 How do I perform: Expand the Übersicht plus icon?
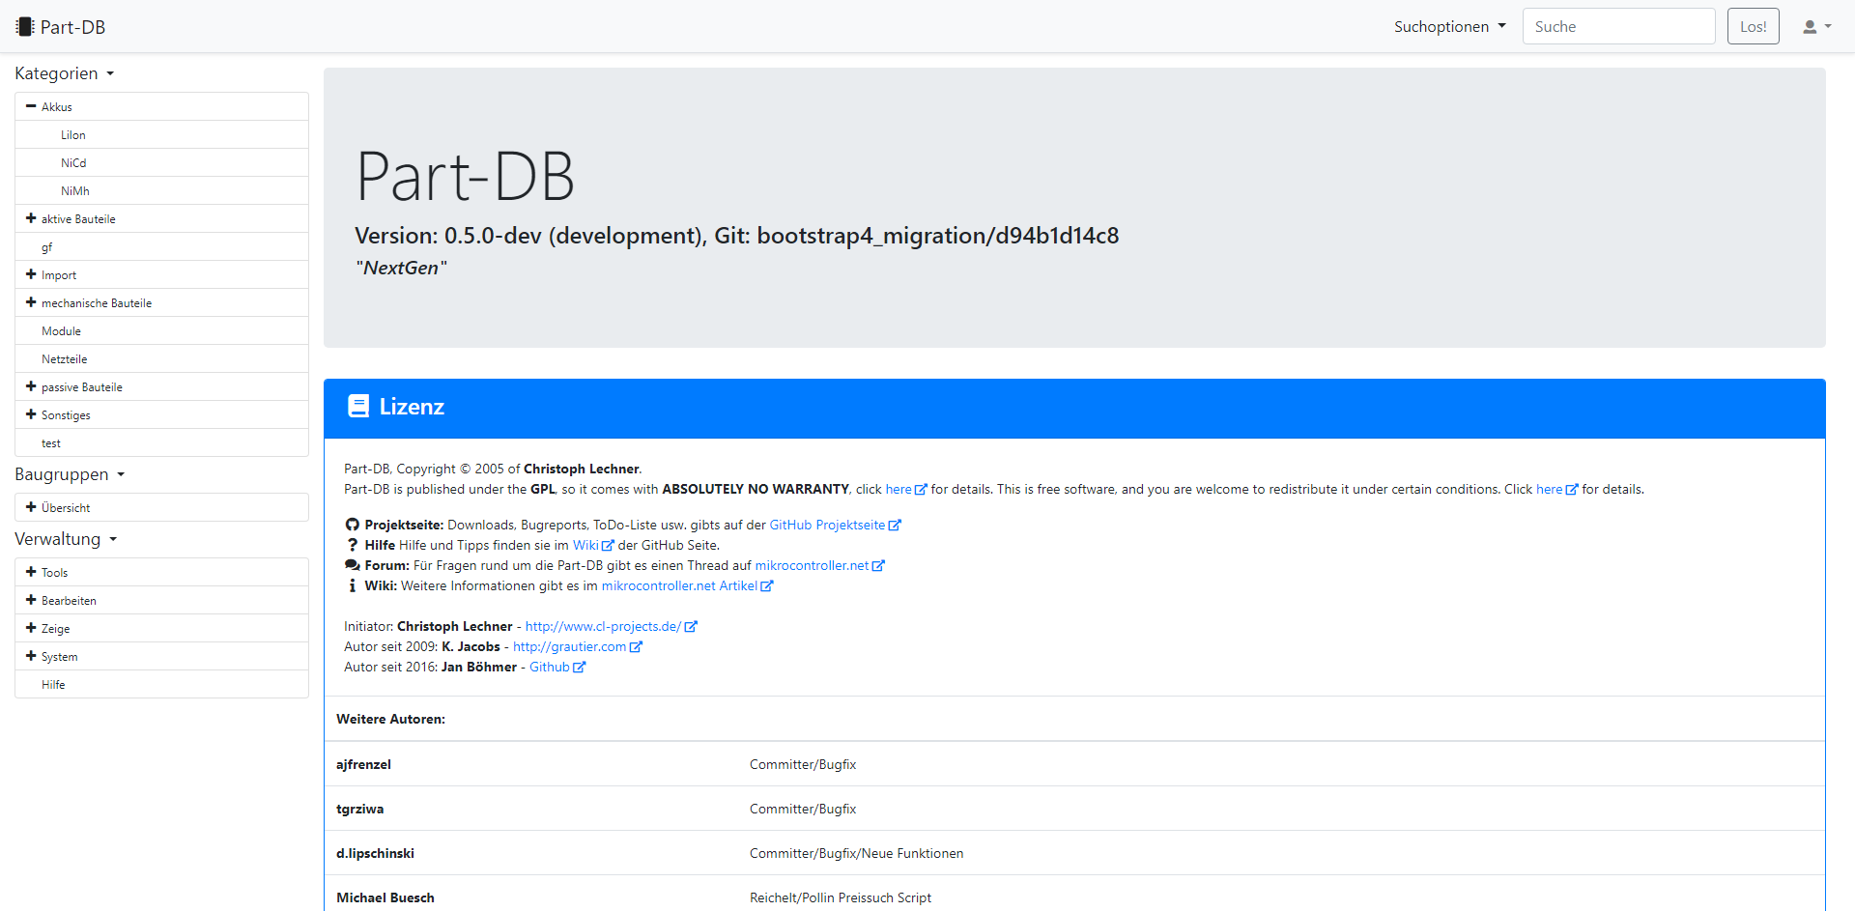point(31,507)
